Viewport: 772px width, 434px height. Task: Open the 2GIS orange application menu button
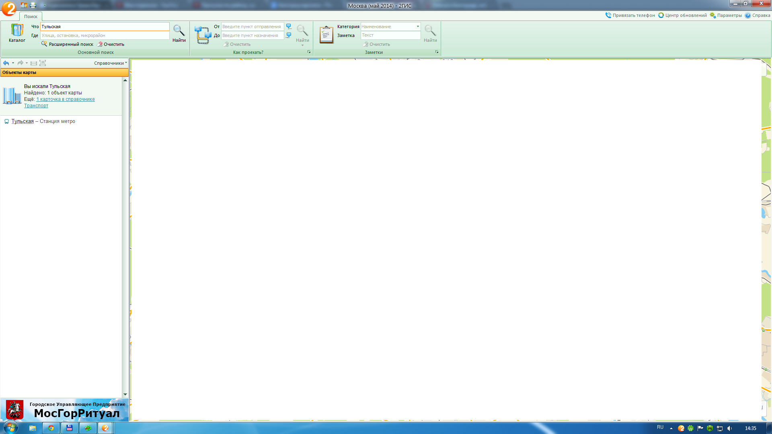(9, 9)
